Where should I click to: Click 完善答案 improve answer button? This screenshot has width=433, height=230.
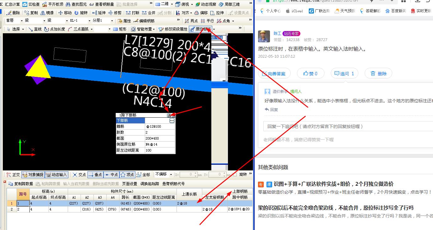pos(274,73)
